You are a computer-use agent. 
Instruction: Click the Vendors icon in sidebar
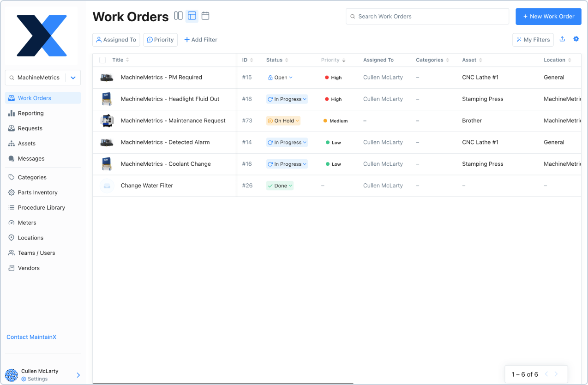12,268
